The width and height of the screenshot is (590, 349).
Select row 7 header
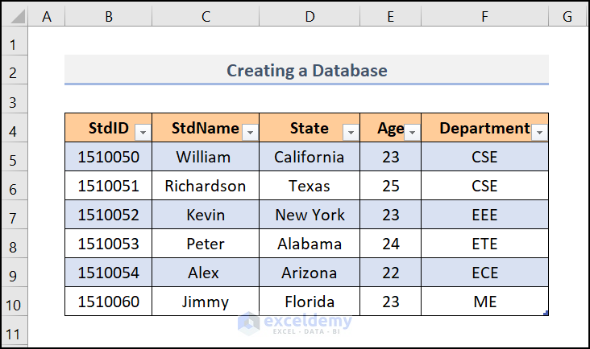15,216
